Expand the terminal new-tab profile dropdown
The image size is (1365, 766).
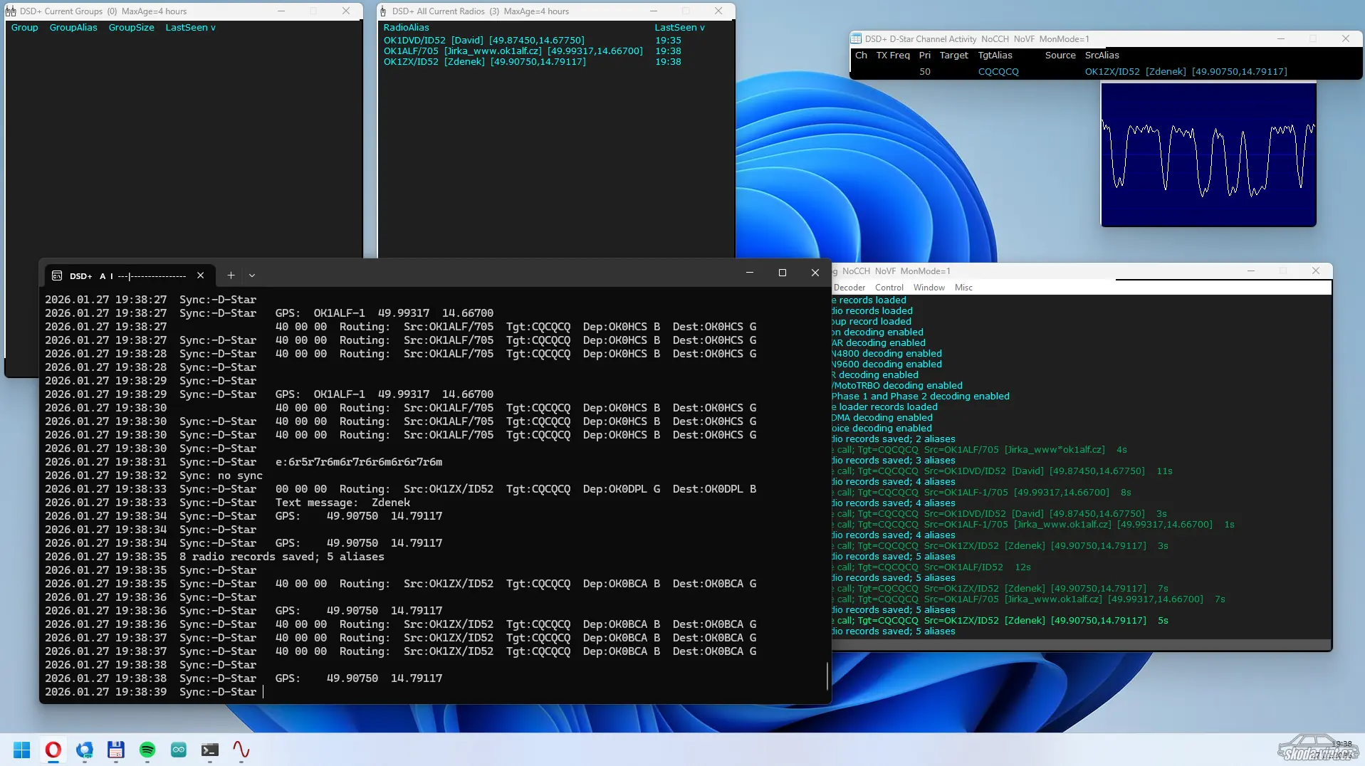tap(252, 276)
